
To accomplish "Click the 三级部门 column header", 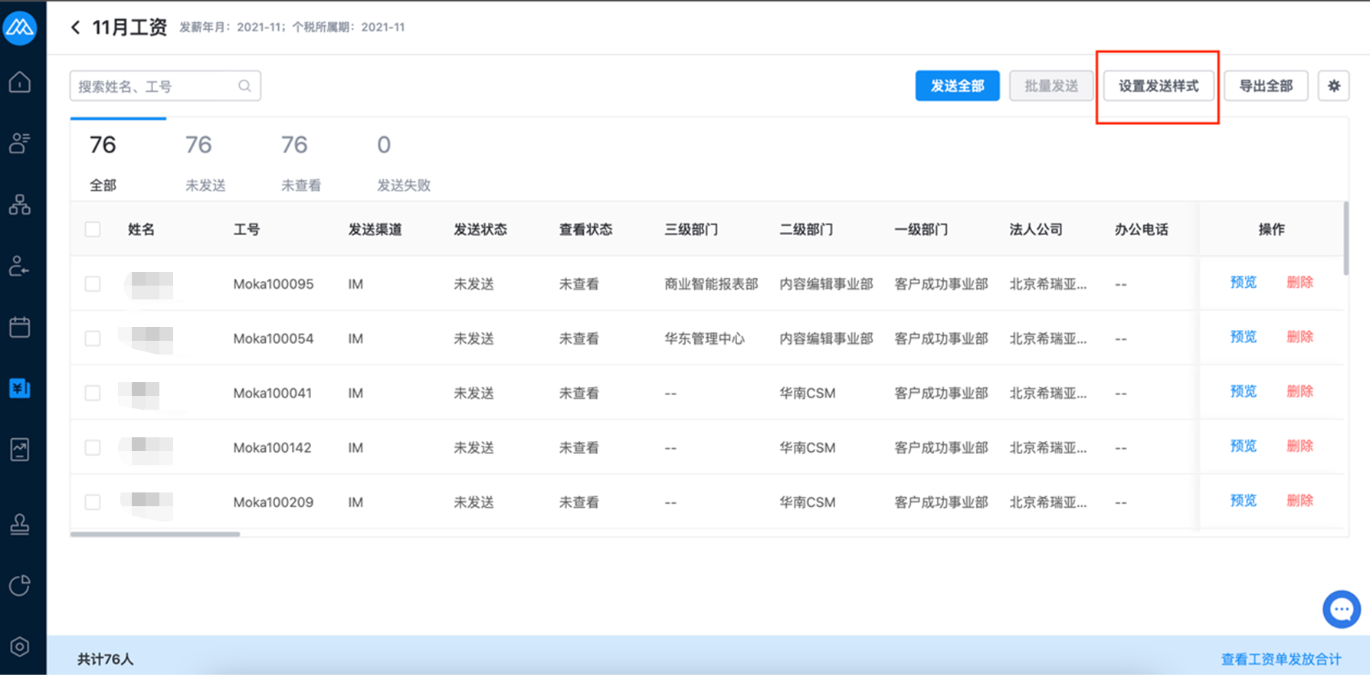I will (691, 230).
